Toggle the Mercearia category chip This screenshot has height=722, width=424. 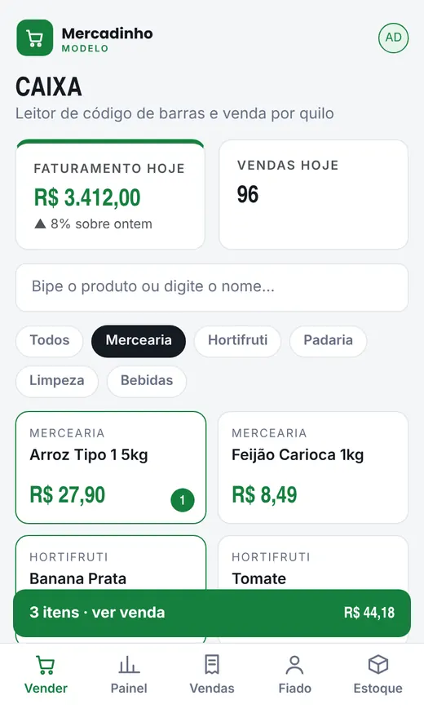(139, 341)
